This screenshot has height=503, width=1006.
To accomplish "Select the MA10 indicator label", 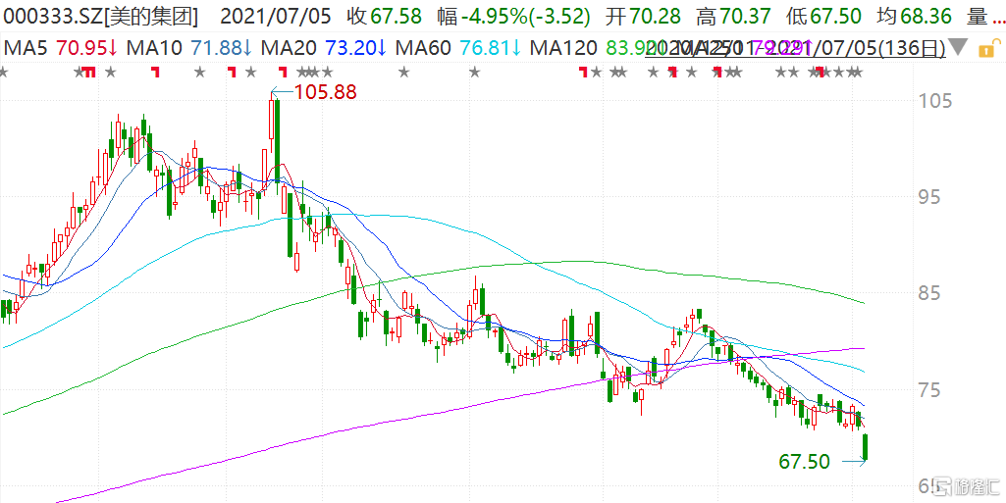I will click(x=154, y=47).
